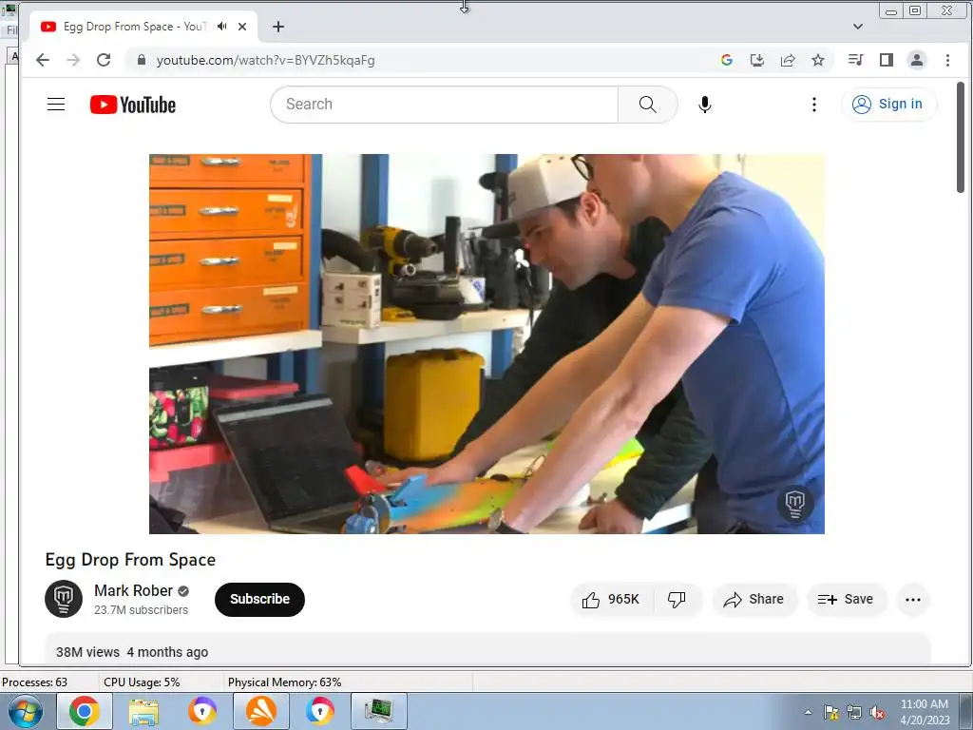Share the Egg Drop video
Image resolution: width=973 pixels, height=730 pixels.
point(754,599)
